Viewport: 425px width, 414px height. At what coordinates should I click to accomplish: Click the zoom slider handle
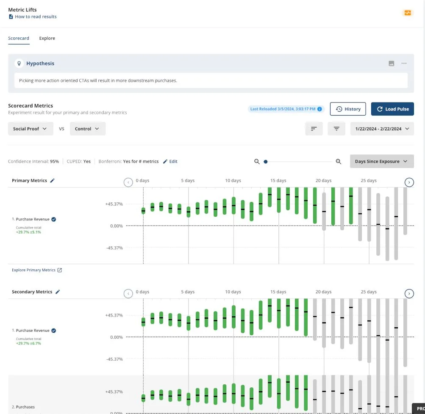pos(266,162)
